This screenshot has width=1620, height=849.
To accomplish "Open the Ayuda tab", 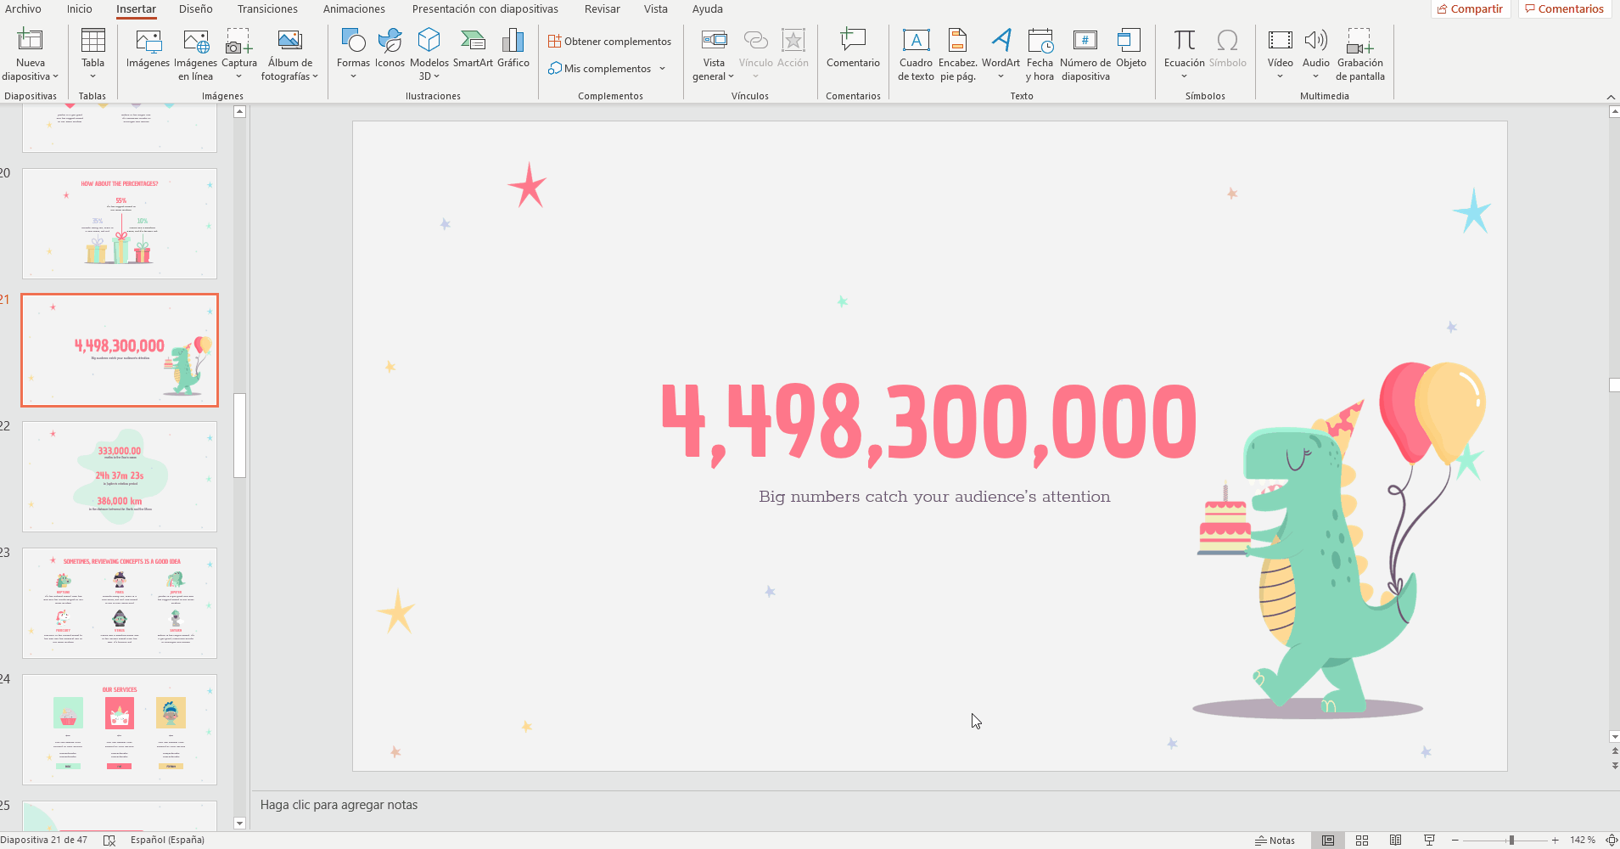I will [707, 8].
